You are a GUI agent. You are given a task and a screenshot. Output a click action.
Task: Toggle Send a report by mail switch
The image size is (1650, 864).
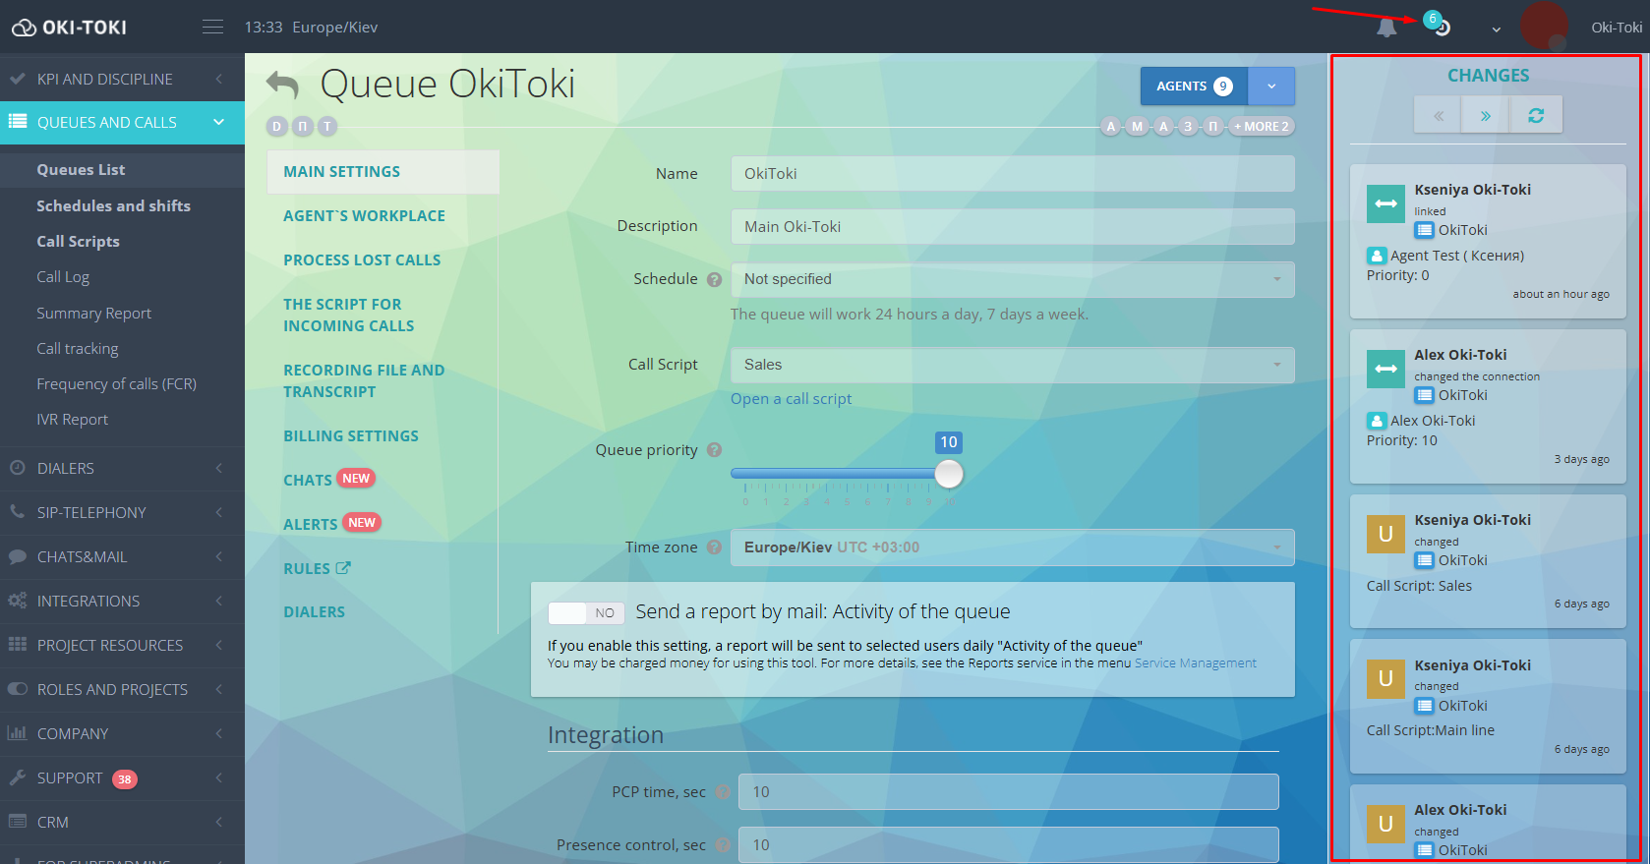pos(586,612)
